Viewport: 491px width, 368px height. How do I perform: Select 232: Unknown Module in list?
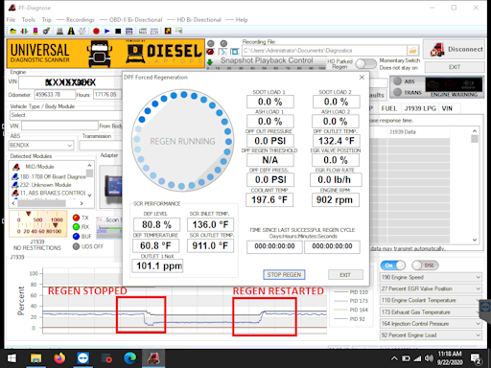45,185
